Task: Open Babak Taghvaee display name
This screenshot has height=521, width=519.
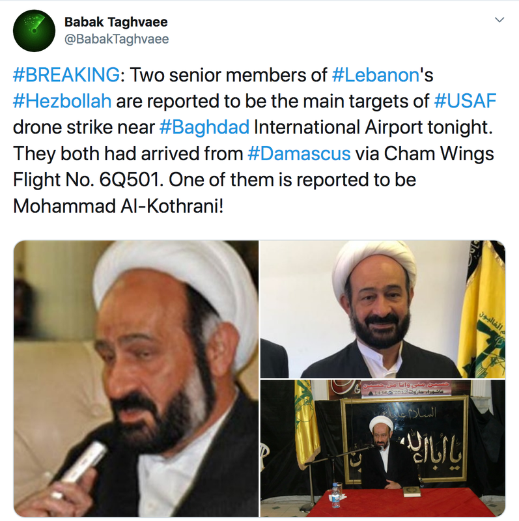Action: [116, 22]
